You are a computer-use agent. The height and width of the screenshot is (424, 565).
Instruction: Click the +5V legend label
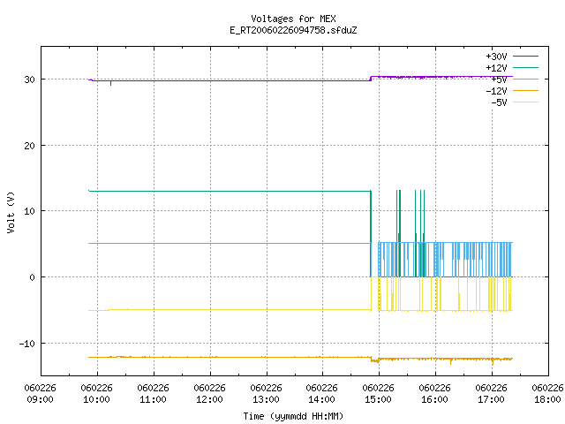(x=499, y=79)
